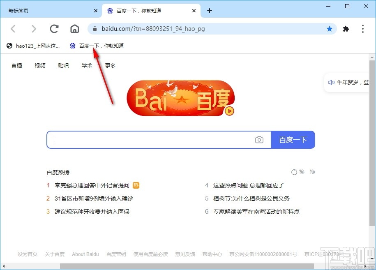The width and height of the screenshot is (376, 270).
Task: Select 贴吧 in the navigation bar
Action: coord(63,65)
